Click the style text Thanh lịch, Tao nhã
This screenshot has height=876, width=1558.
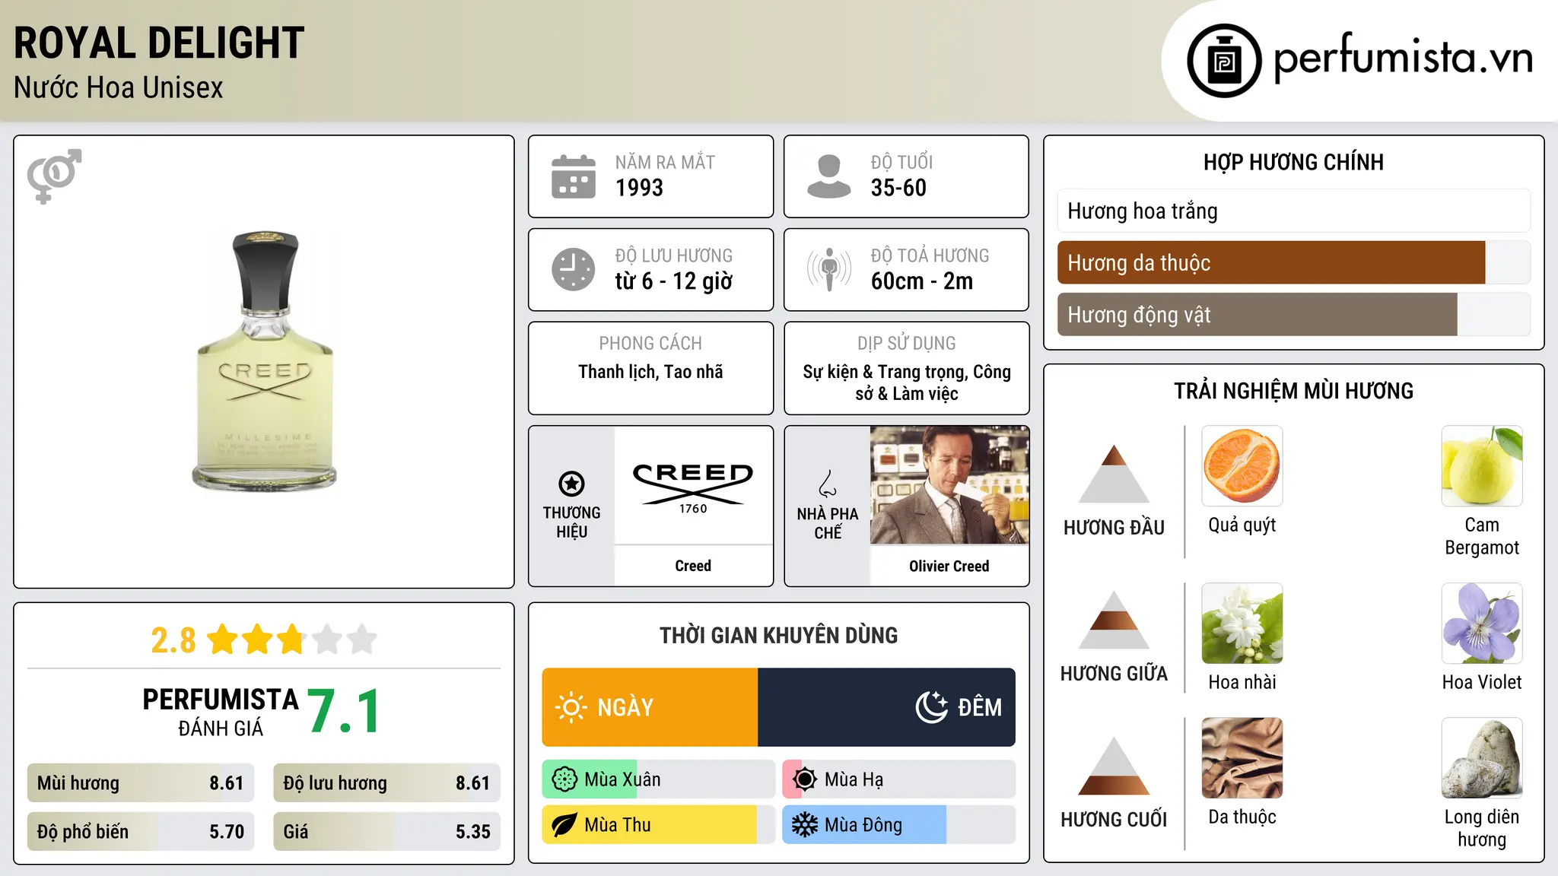pyautogui.click(x=650, y=372)
